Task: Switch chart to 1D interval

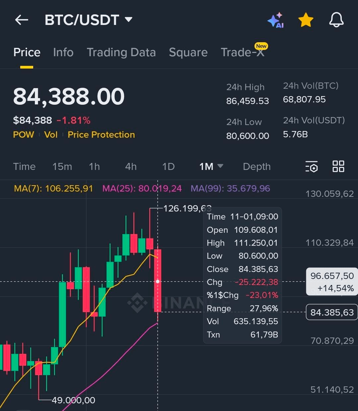Action: coord(168,166)
